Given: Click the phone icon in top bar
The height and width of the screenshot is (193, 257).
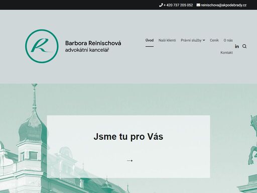Looking at the screenshot, I should tap(161, 5).
